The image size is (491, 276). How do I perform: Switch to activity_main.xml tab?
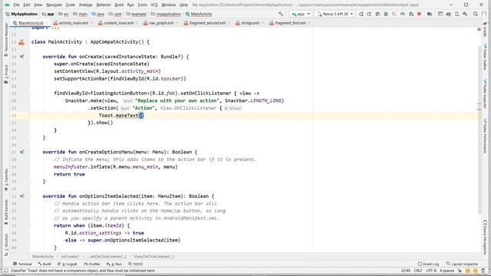pos(74,23)
